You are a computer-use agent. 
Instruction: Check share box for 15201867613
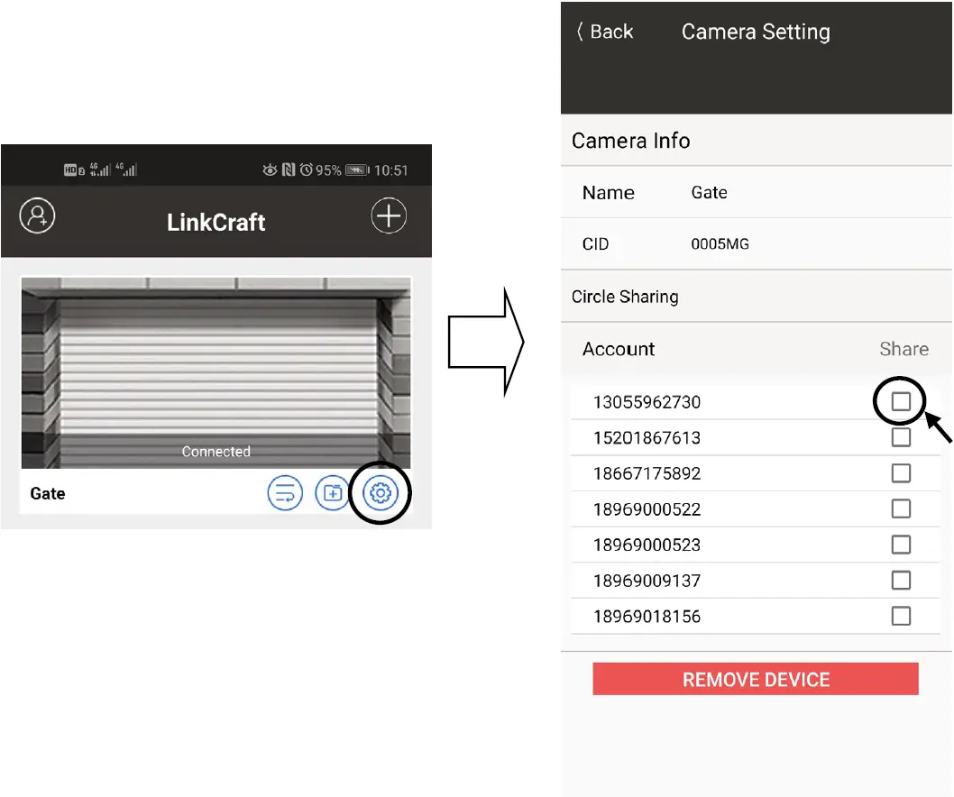pos(901,437)
